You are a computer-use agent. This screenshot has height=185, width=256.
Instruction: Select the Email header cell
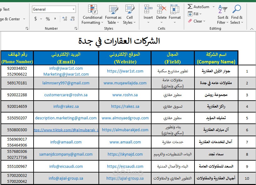coord(66,58)
